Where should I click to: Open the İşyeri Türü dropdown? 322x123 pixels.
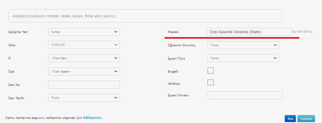(243, 58)
